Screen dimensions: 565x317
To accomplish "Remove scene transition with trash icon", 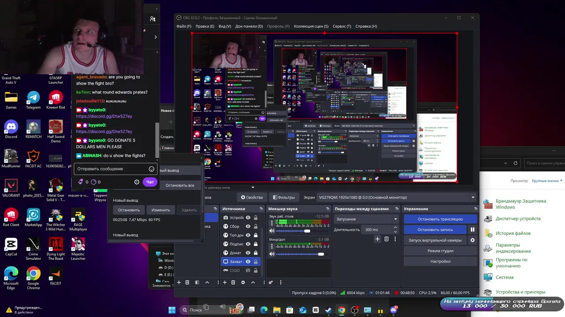I will coord(386,239).
